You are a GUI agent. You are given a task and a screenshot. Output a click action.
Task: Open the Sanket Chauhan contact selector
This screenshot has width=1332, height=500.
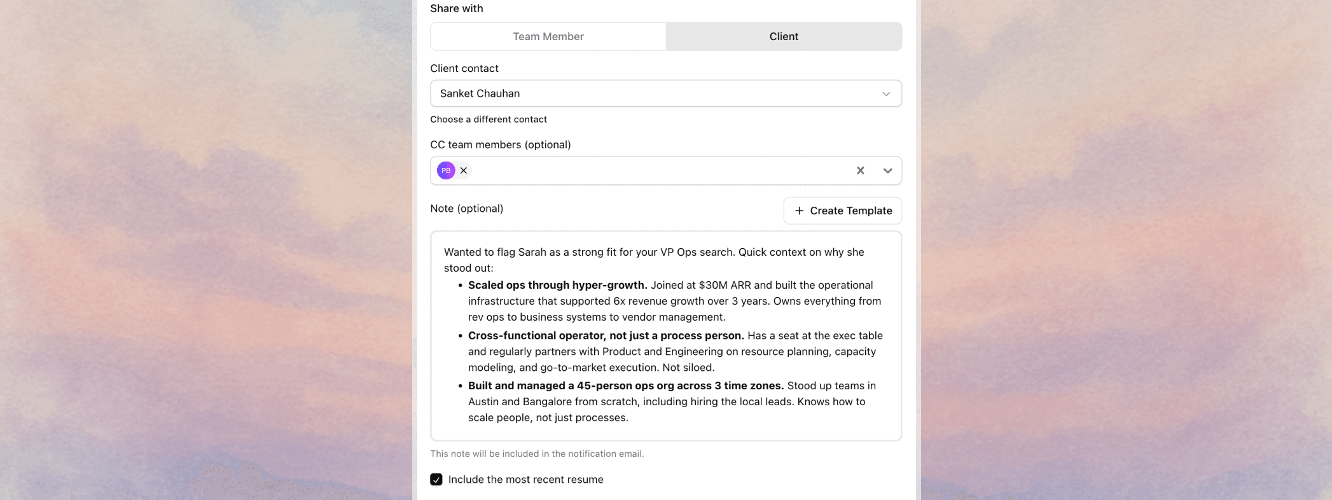[x=665, y=93]
